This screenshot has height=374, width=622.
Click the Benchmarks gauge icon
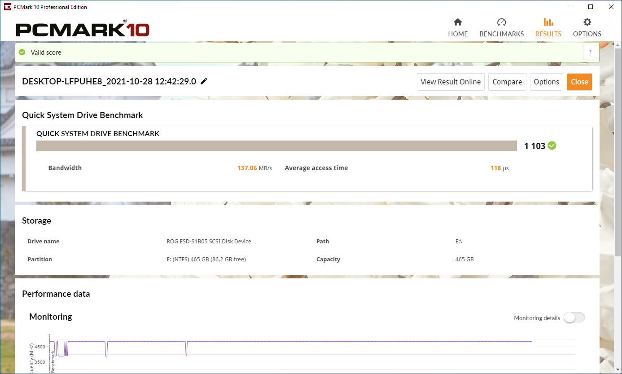502,22
